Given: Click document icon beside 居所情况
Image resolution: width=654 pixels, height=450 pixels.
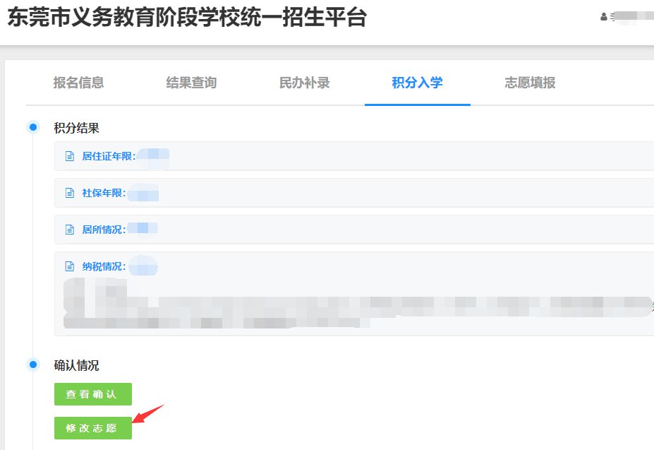Looking at the screenshot, I should tap(69, 230).
